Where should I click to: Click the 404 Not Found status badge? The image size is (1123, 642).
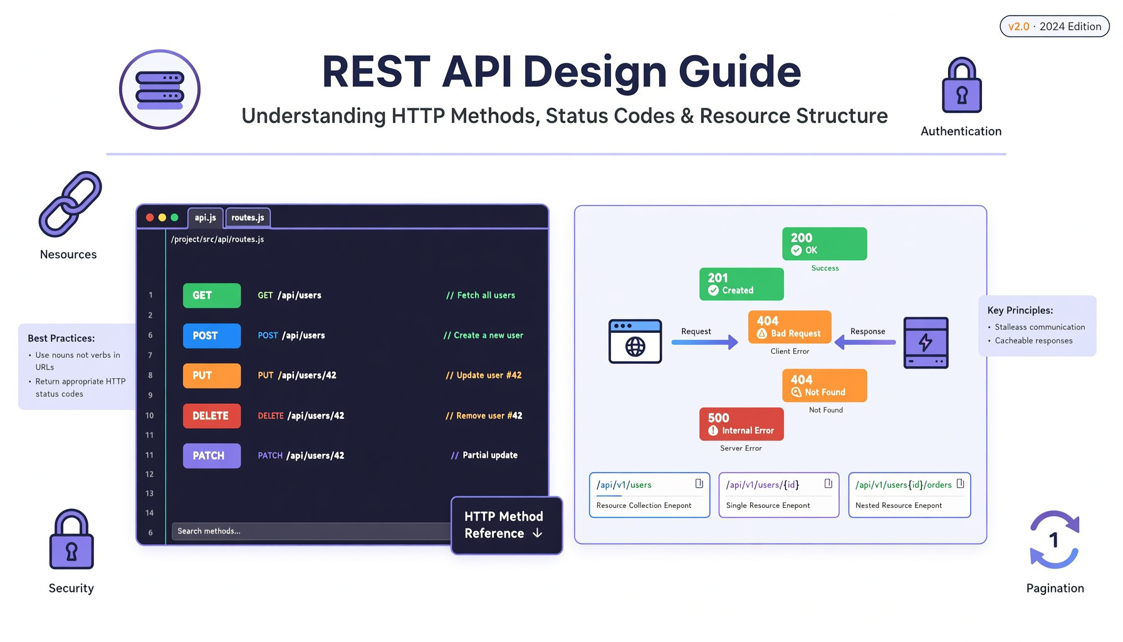[x=825, y=386]
